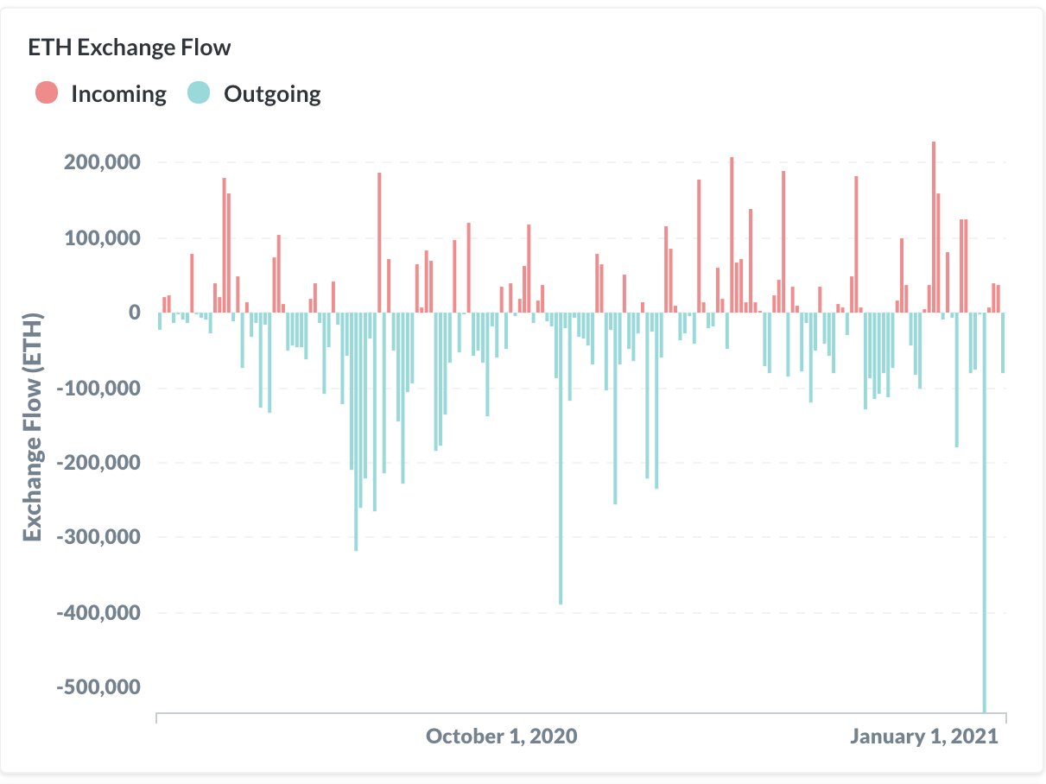Click the -100,000 y-axis tick label

click(x=98, y=388)
